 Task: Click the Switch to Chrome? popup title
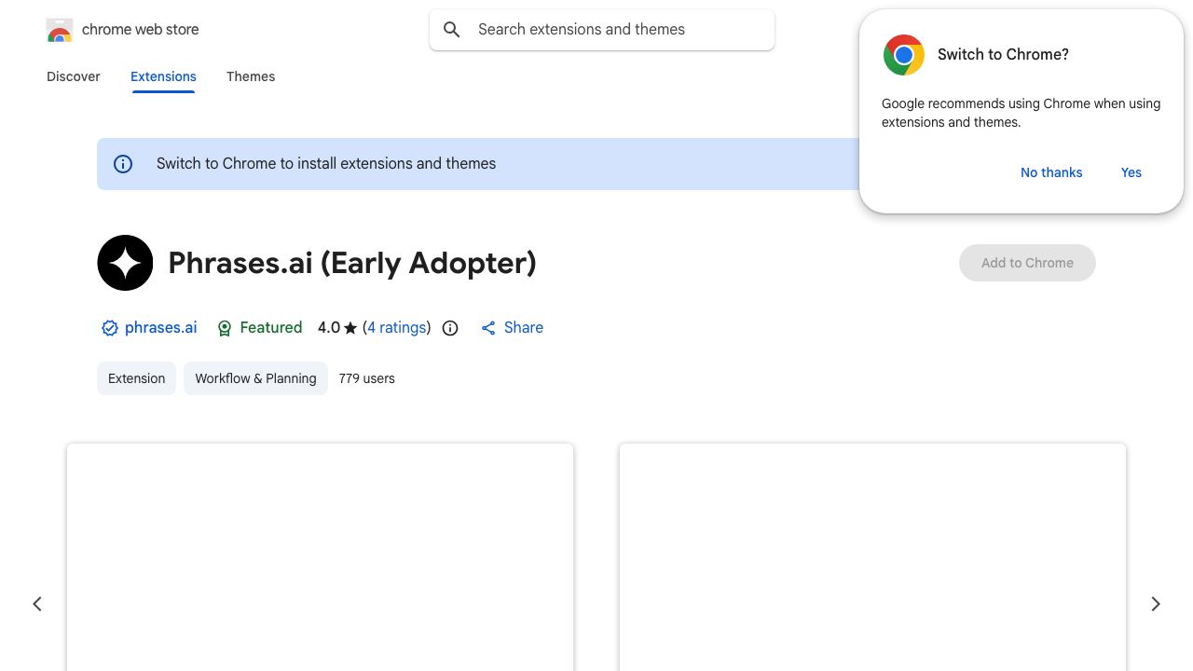[1003, 55]
